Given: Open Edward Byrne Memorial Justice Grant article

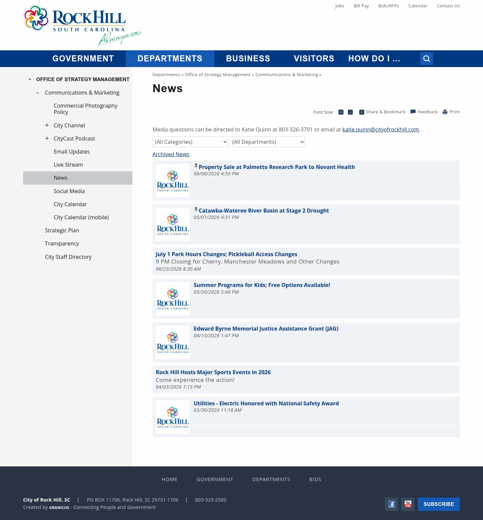Looking at the screenshot, I should tap(266, 329).
